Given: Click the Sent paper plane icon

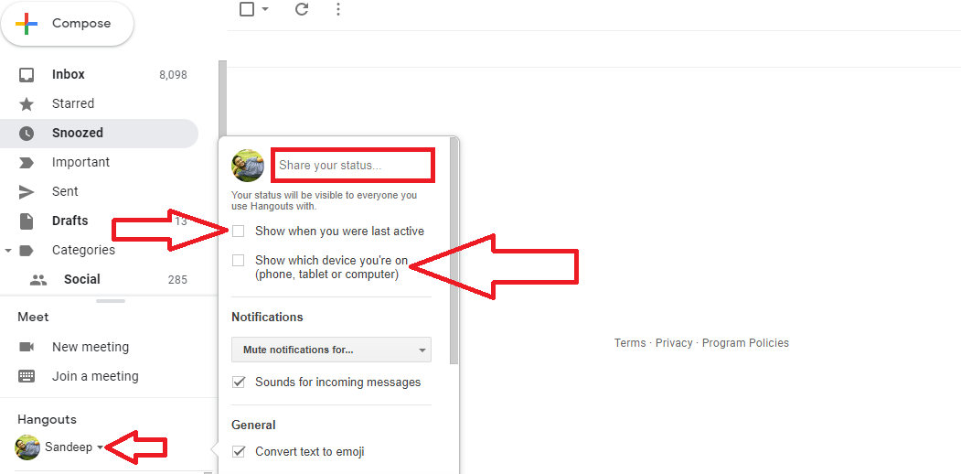Looking at the screenshot, I should (27, 192).
